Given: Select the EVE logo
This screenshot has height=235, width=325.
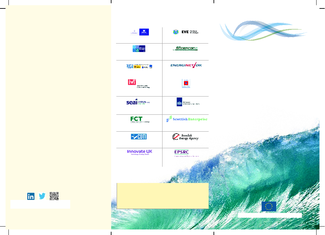Looking at the screenshot, I should point(186,32).
